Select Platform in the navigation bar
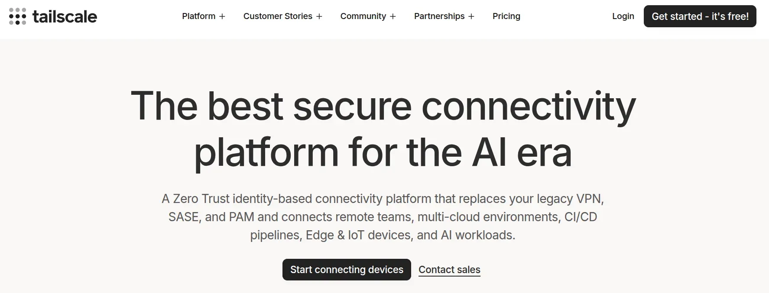 point(198,16)
